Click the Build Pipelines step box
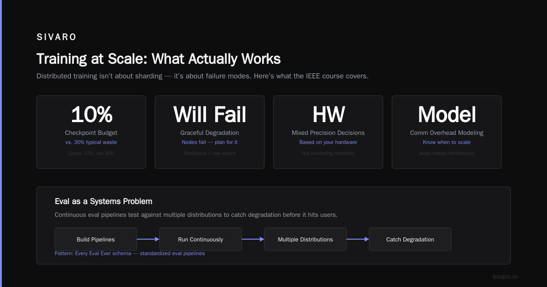The width and height of the screenshot is (547, 287). pos(96,239)
